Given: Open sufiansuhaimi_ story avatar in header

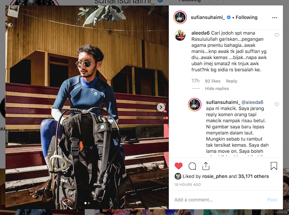Looking at the screenshot, I should click(180, 17).
